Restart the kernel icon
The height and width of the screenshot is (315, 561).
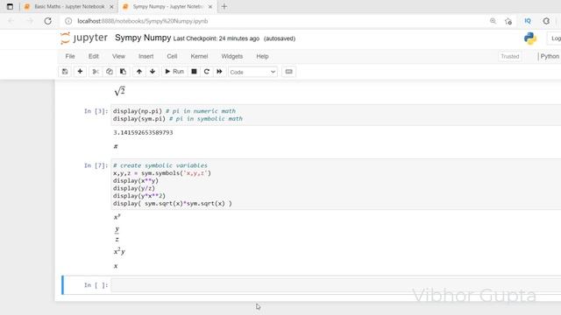click(207, 72)
